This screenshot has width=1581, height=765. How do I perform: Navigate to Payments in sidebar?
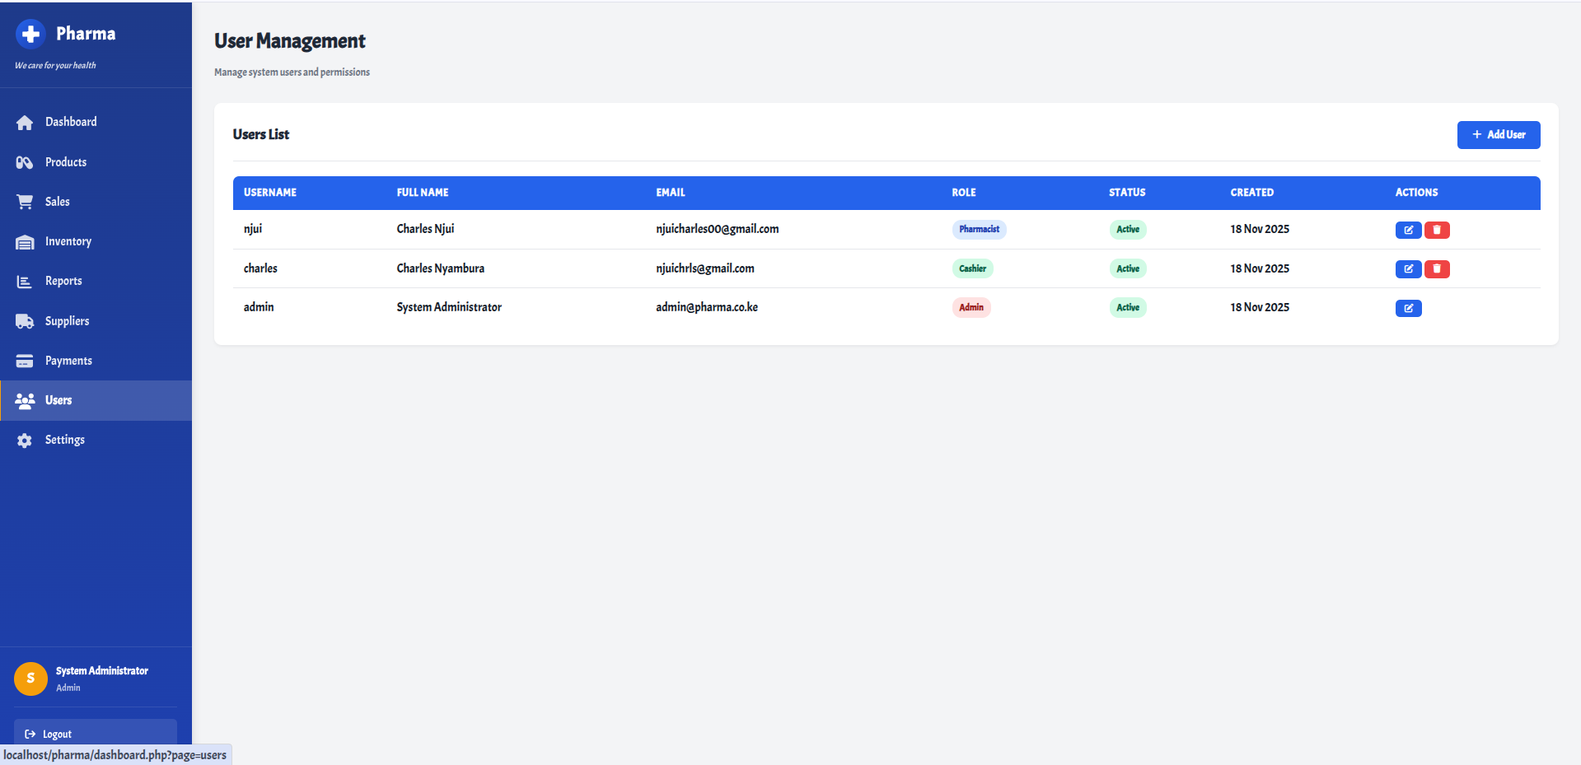pos(68,361)
